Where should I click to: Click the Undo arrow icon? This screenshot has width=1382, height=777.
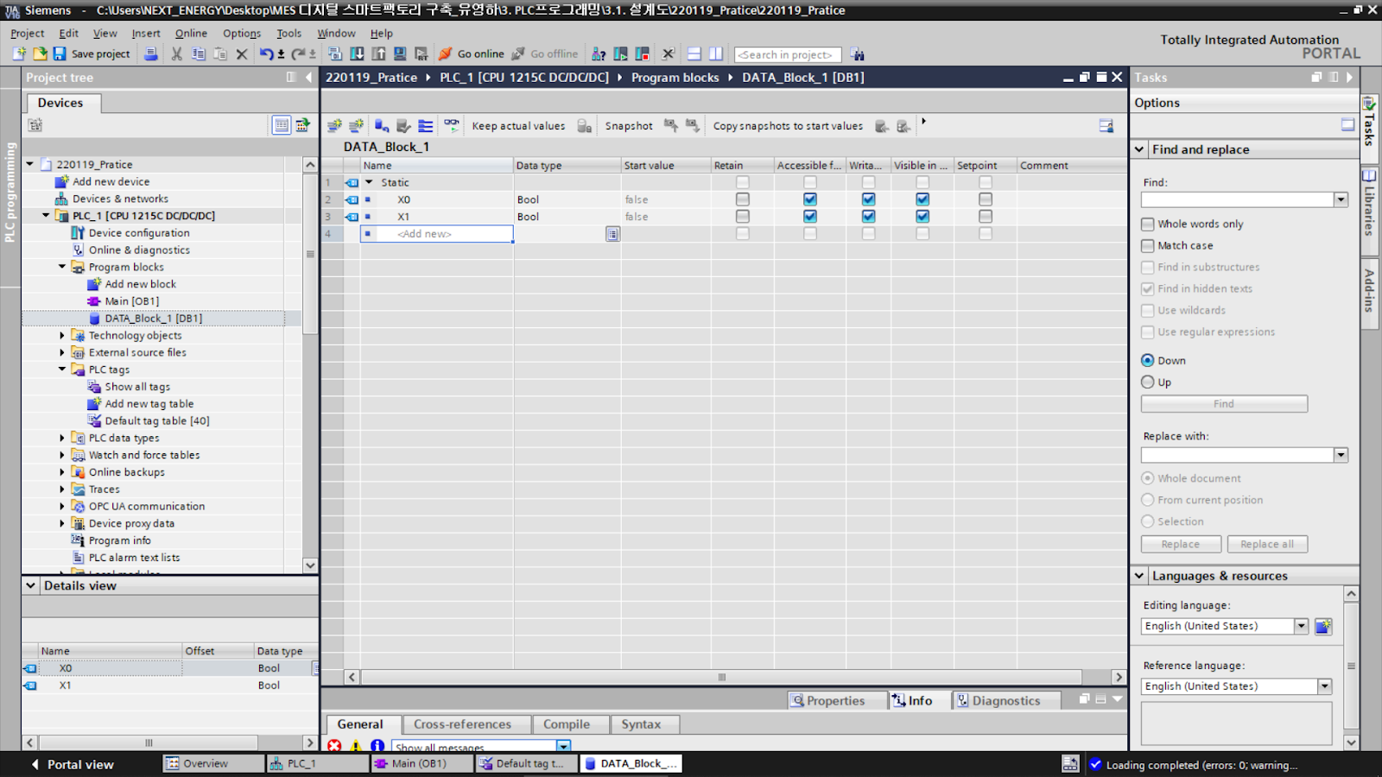click(x=266, y=54)
